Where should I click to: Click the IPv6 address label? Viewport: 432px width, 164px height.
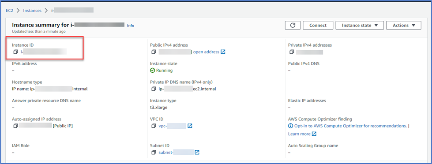click(x=24, y=63)
